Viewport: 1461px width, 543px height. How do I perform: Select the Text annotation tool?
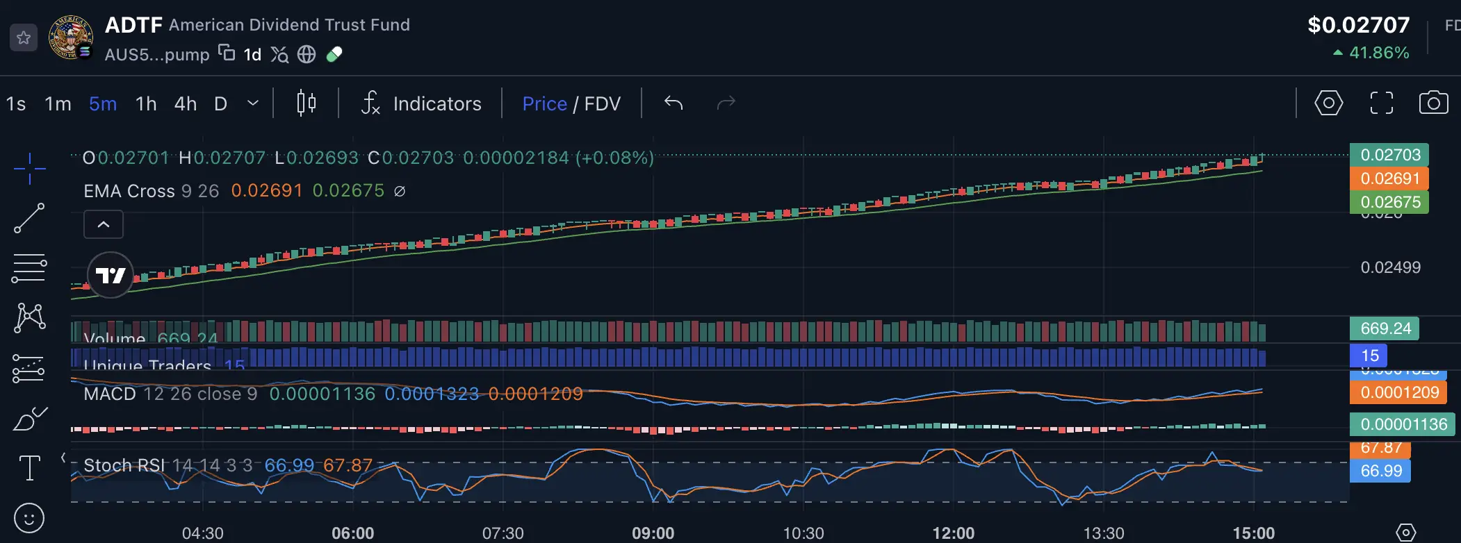[x=29, y=468]
